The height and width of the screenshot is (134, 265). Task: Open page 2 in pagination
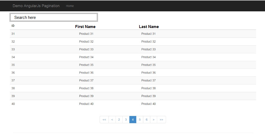point(119,120)
